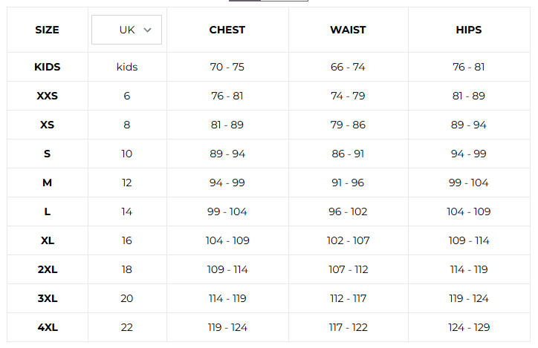Click the HIPS column header

pos(468,30)
